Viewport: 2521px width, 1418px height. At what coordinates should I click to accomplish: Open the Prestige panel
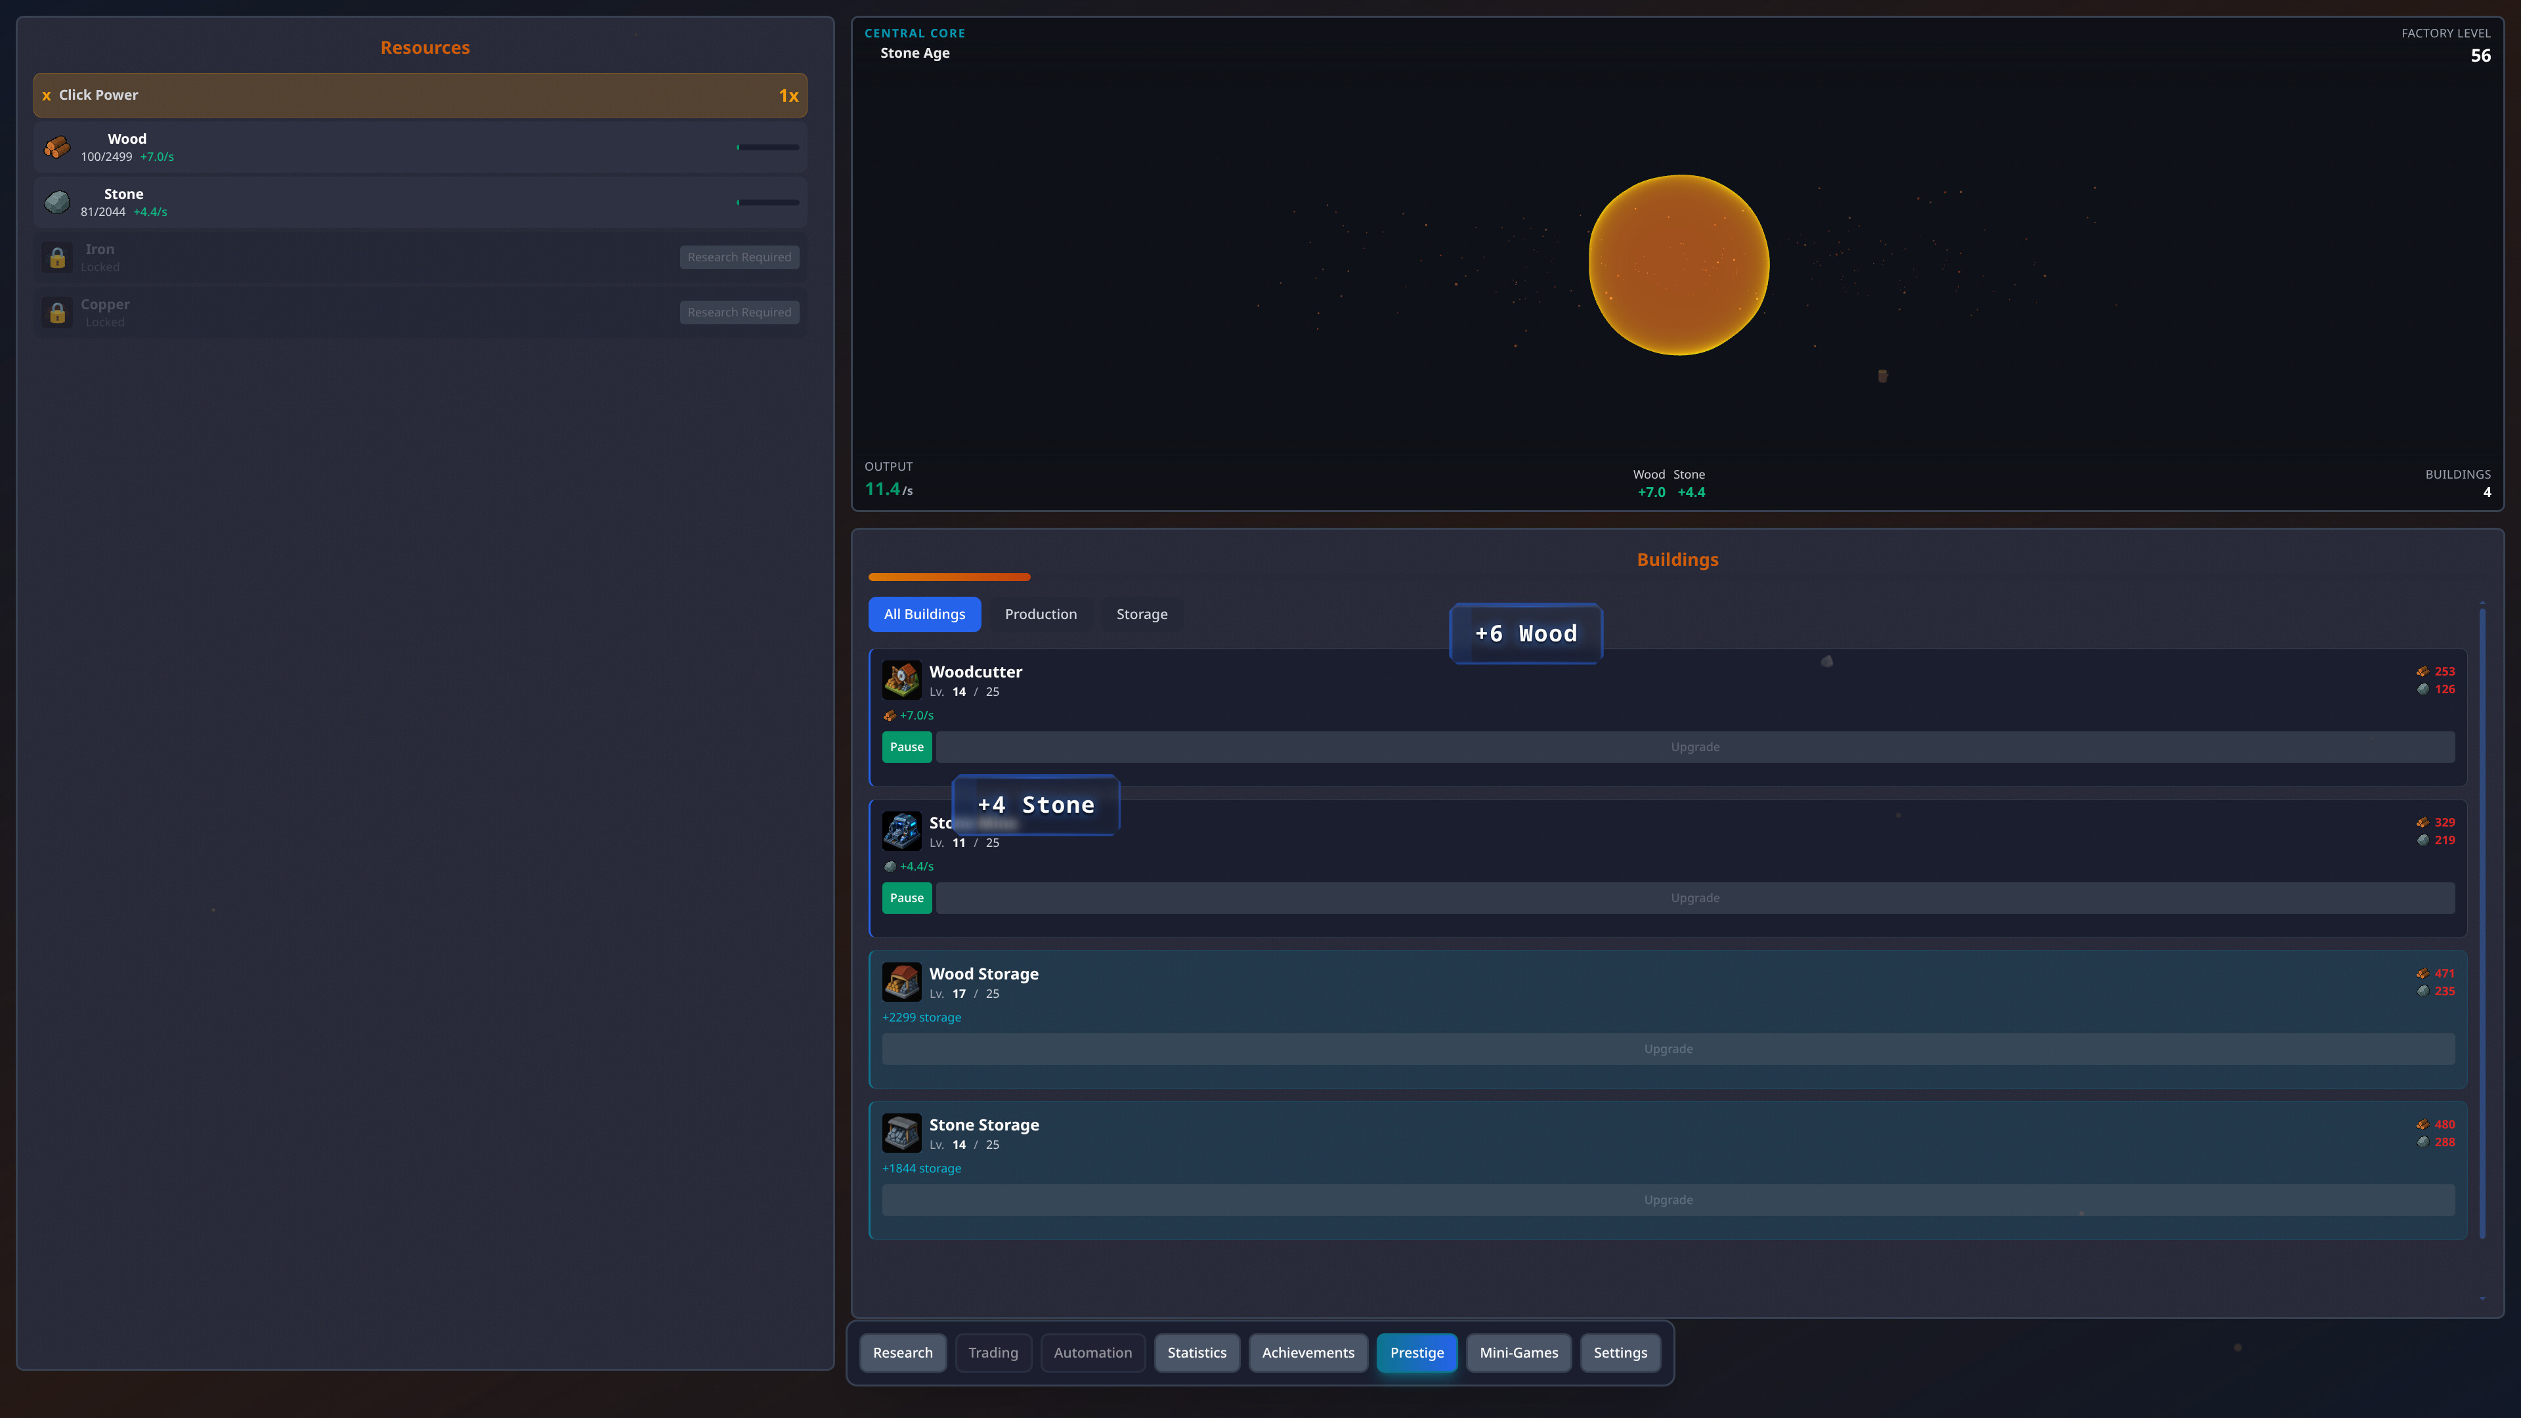point(1416,1352)
